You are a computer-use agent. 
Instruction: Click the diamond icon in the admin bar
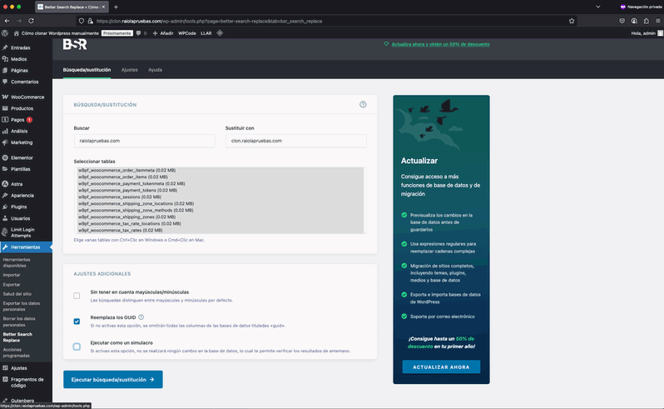point(220,33)
